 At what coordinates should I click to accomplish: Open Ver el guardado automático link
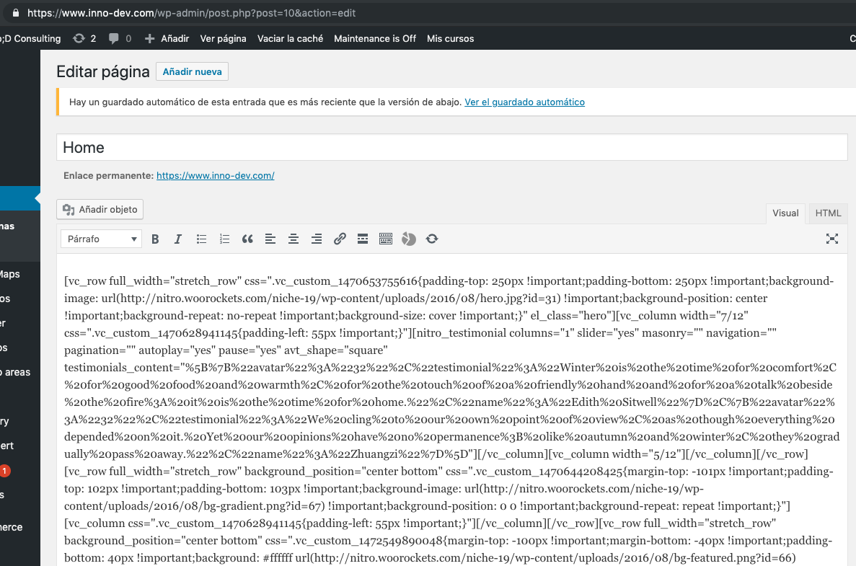tap(524, 102)
